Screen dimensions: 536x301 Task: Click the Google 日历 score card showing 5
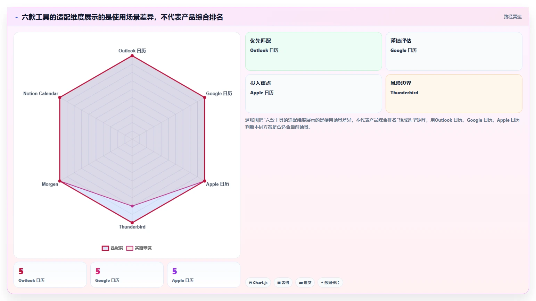coord(127,275)
